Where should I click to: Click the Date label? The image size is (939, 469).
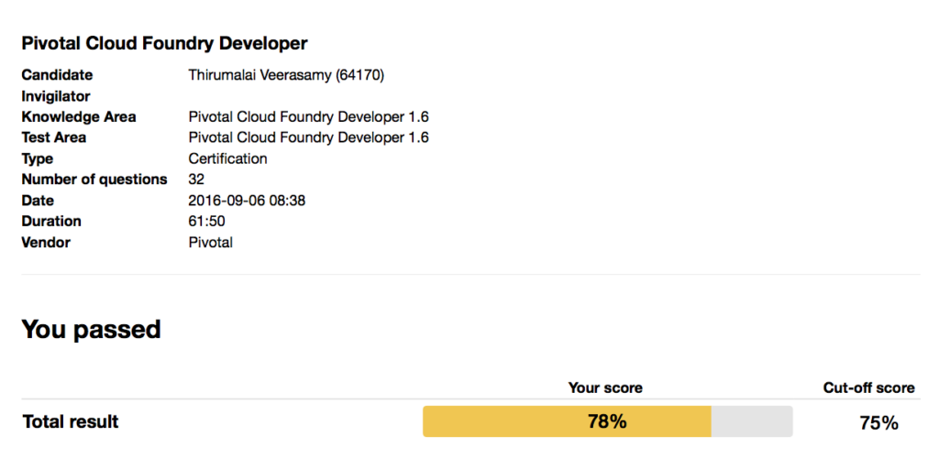tap(38, 201)
